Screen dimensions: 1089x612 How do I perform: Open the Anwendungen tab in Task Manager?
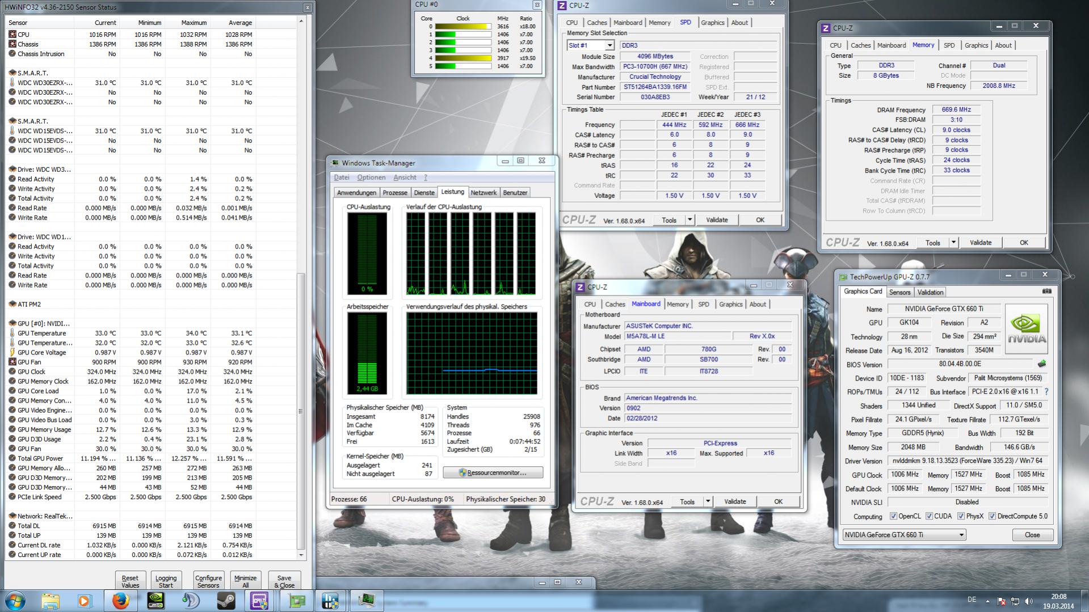tap(356, 193)
